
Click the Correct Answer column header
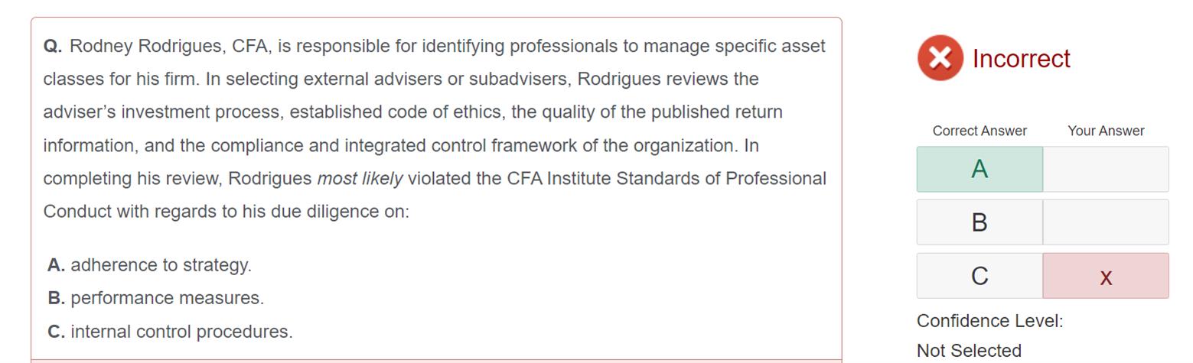[x=979, y=131]
